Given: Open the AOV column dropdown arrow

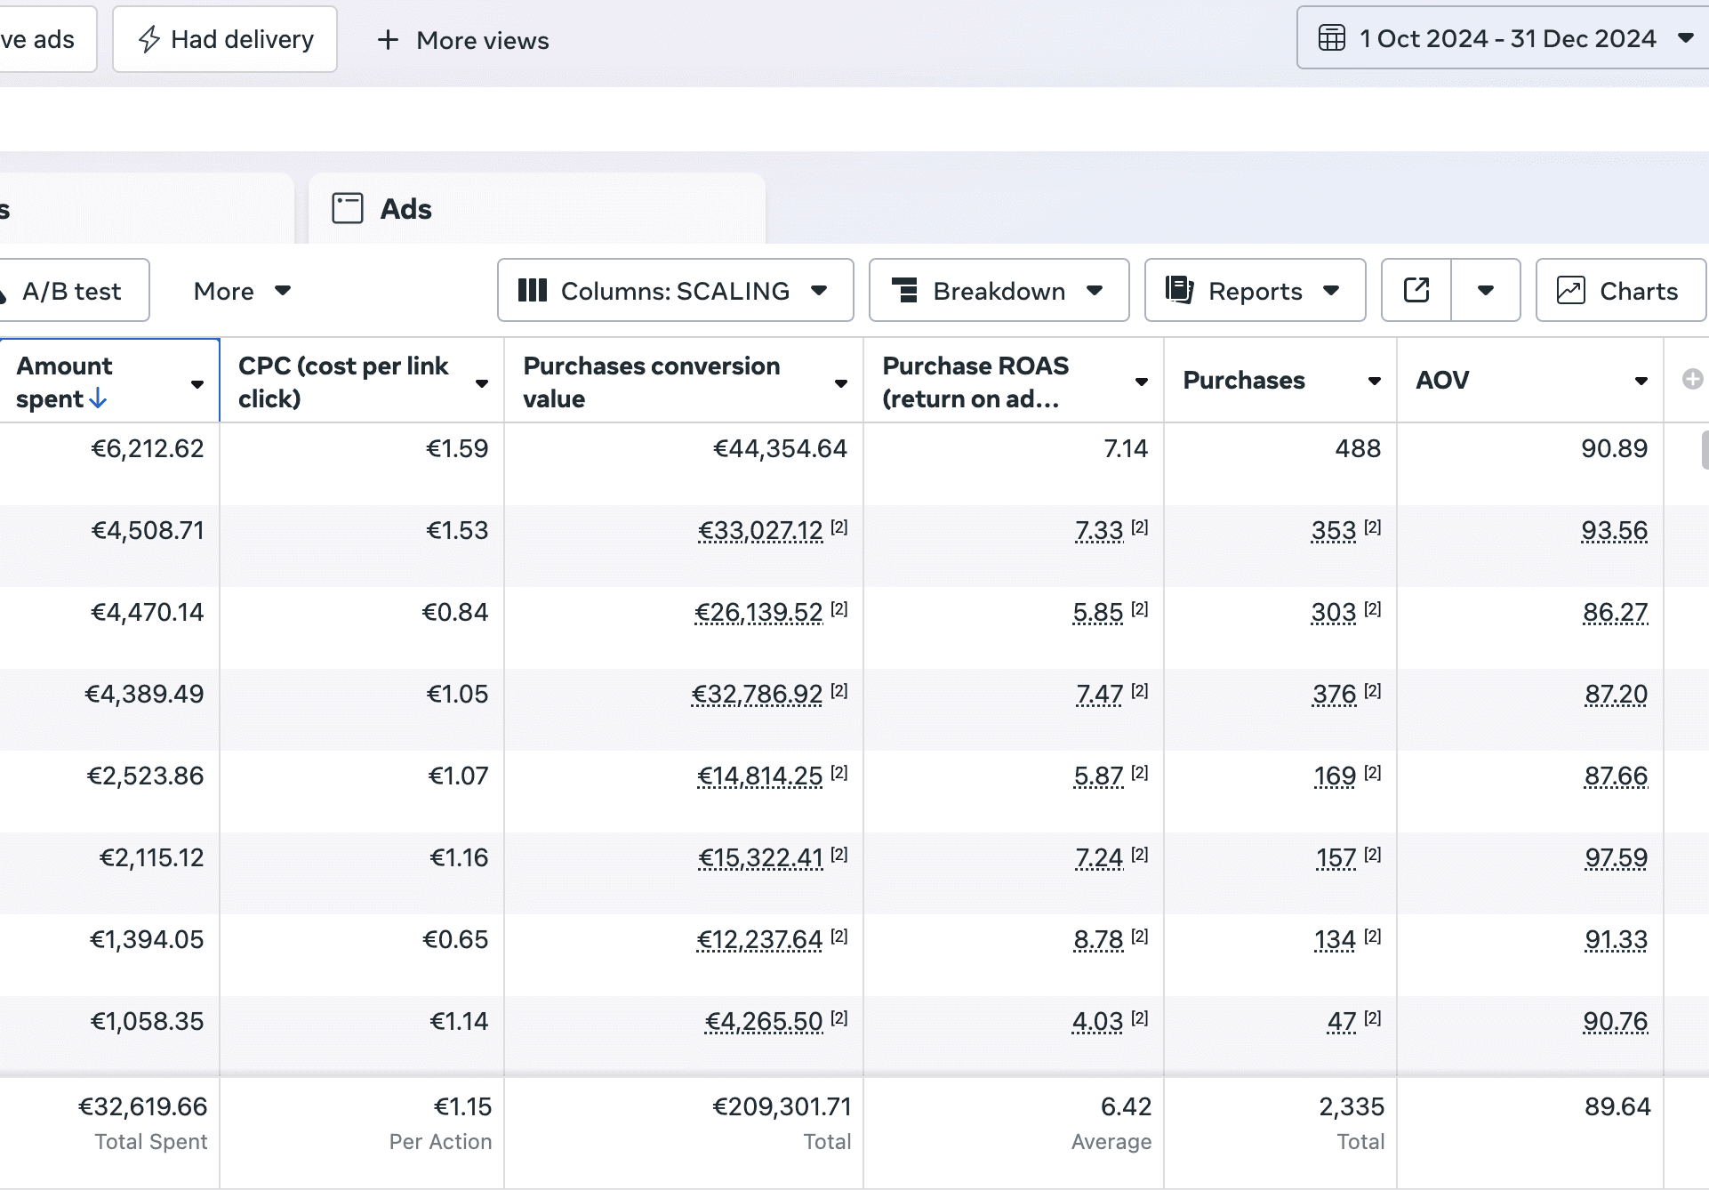Looking at the screenshot, I should pyautogui.click(x=1641, y=381).
